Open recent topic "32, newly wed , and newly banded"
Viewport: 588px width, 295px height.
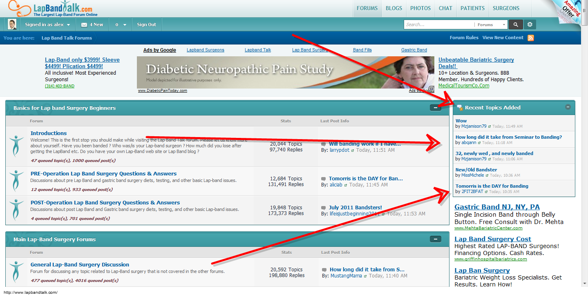[494, 153]
